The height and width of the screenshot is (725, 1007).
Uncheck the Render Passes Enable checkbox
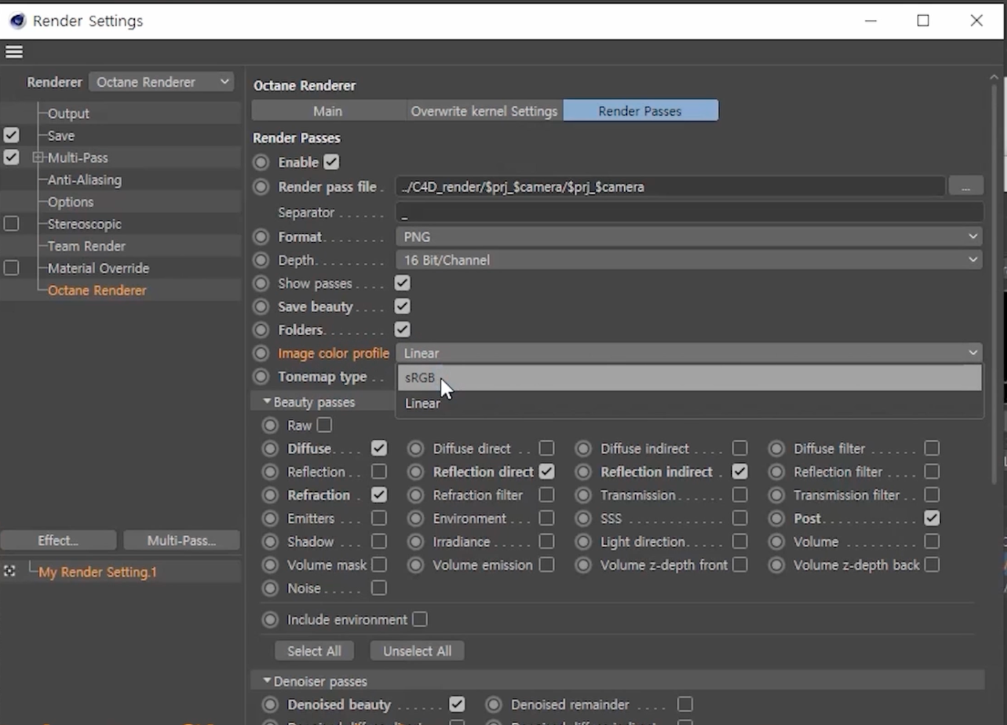pyautogui.click(x=332, y=162)
